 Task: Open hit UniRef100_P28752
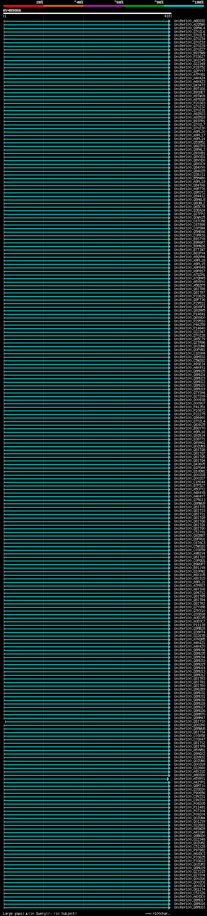coord(189,68)
